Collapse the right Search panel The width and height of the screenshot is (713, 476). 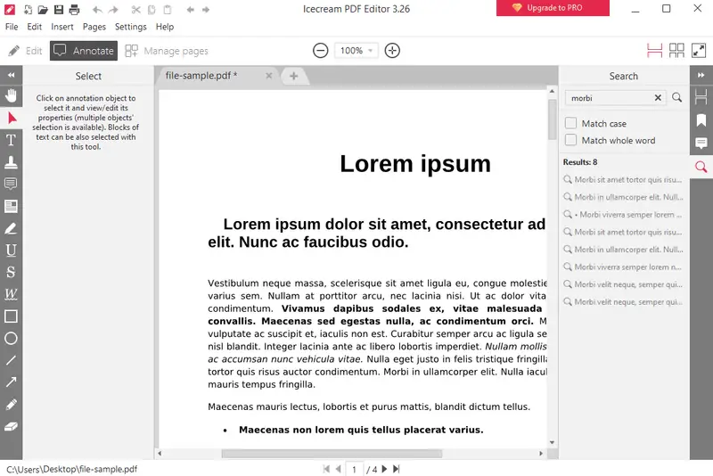tap(701, 75)
